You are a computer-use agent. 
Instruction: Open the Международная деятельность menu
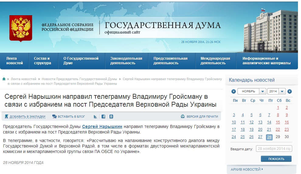216,61
